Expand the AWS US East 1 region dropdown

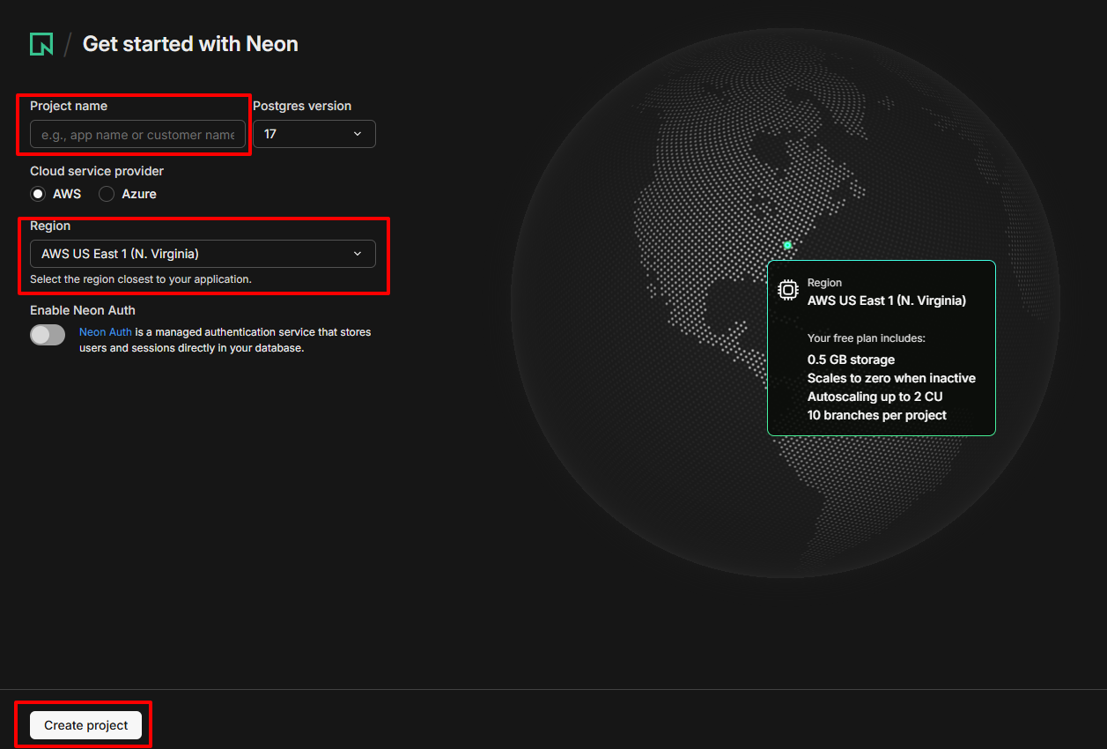coord(203,254)
